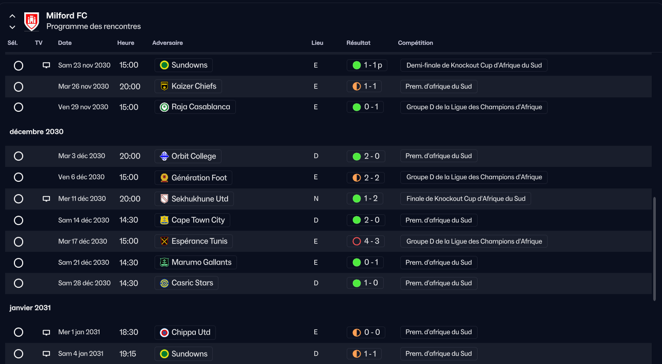Click the vertical scrollbar thumb
Image resolution: width=662 pixels, height=364 pixels.
pos(655,249)
